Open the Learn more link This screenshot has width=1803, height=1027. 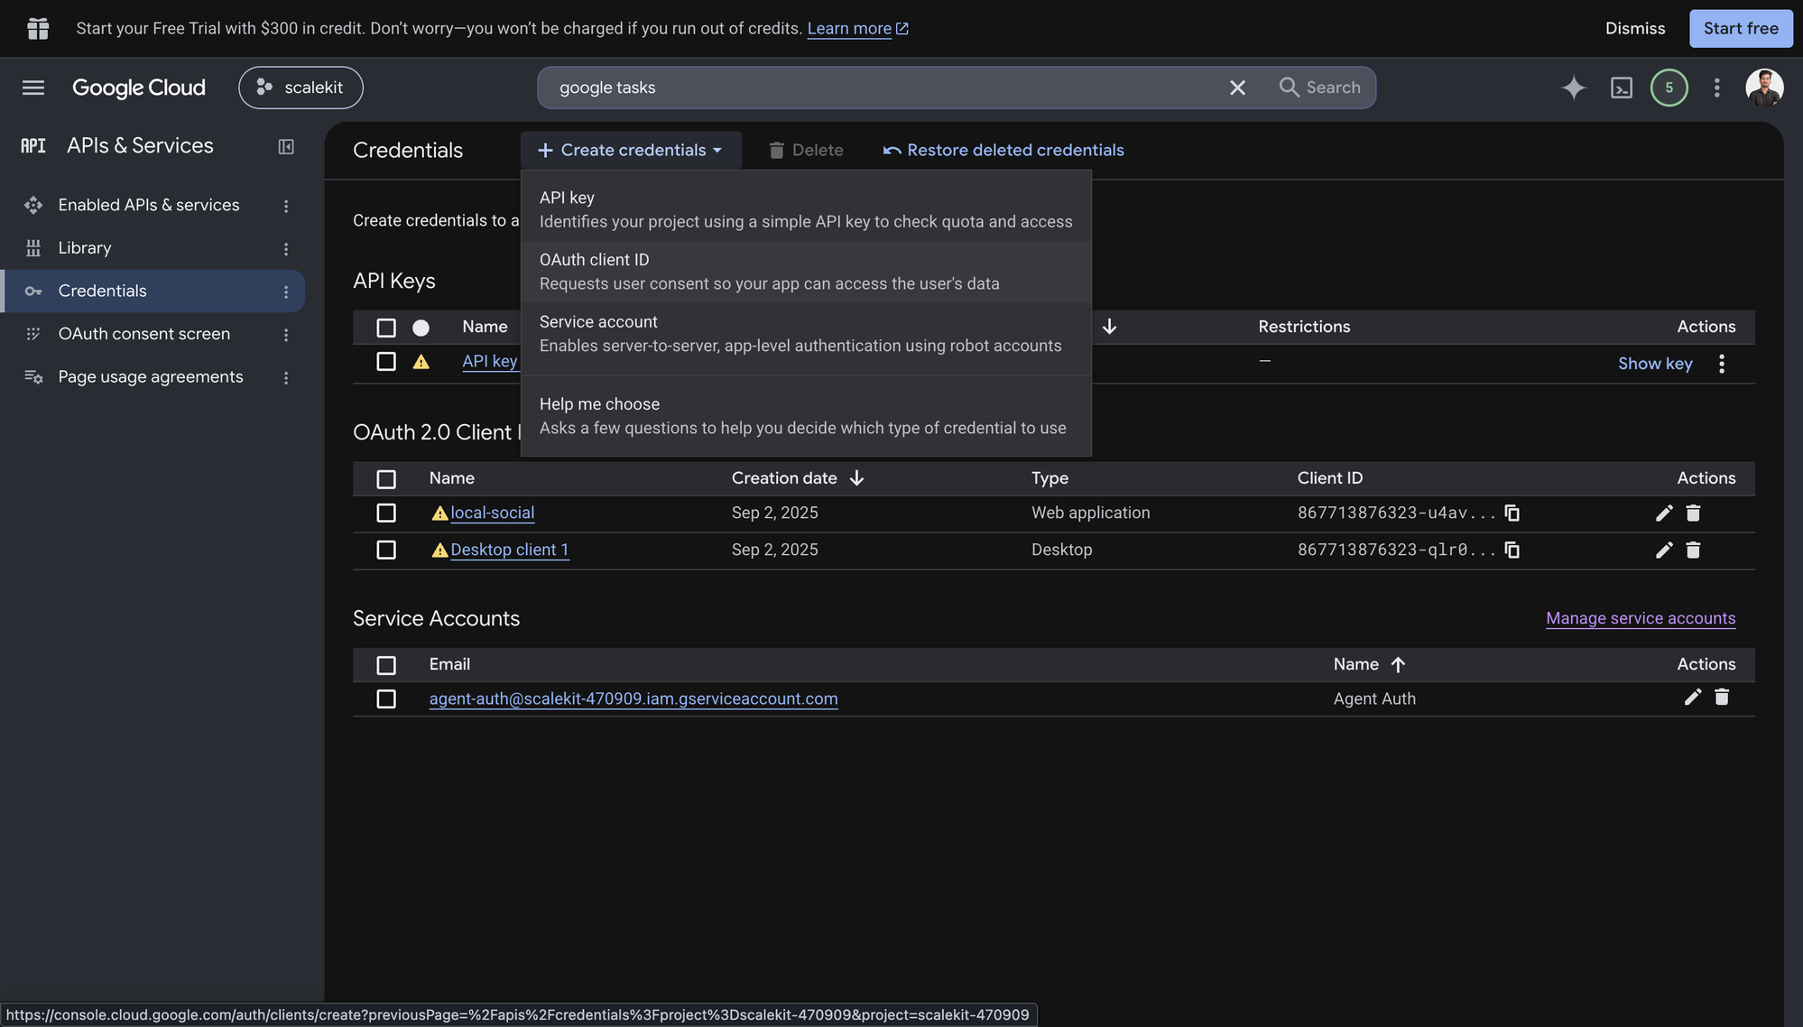857,28
